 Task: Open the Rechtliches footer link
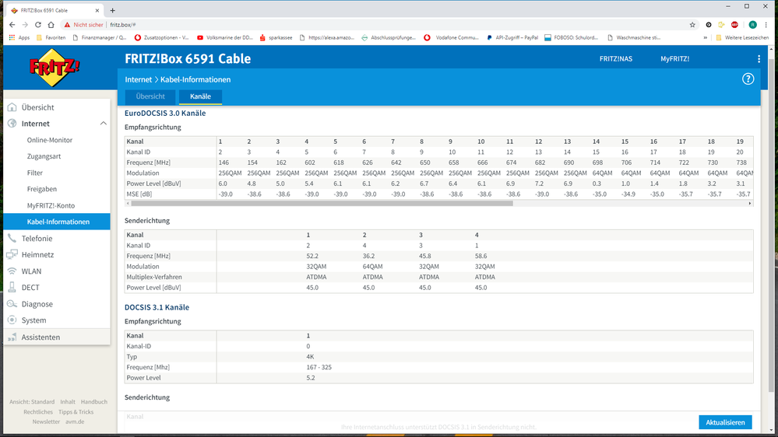coord(37,412)
